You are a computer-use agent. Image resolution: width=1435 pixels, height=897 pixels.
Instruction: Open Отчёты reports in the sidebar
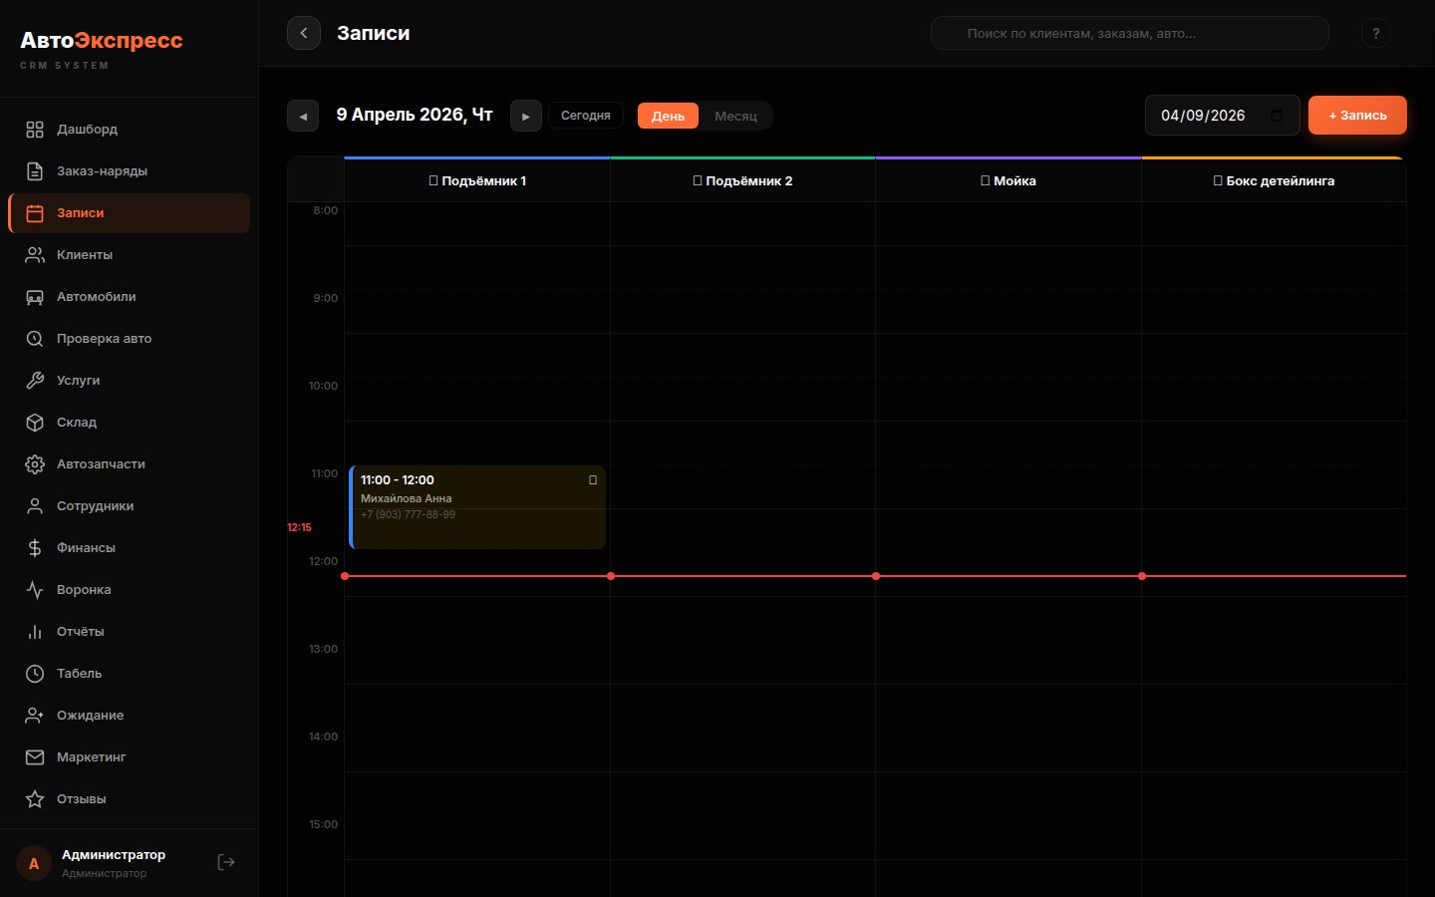tap(81, 631)
